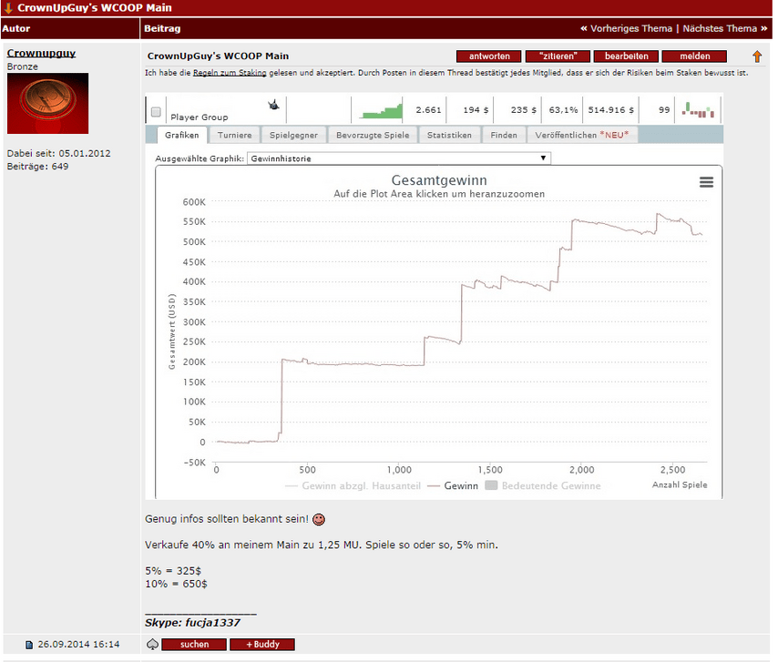Viewport: 778px width, 662px height.
Task: Click the red-green form bar mini chart
Action: [x=698, y=109]
